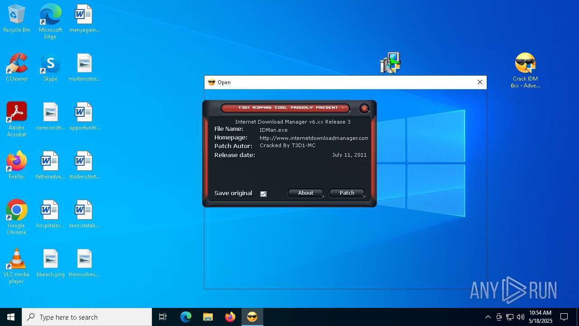Open Skype desktop shortcut
This screenshot has height=326, width=579.
(x=50, y=68)
